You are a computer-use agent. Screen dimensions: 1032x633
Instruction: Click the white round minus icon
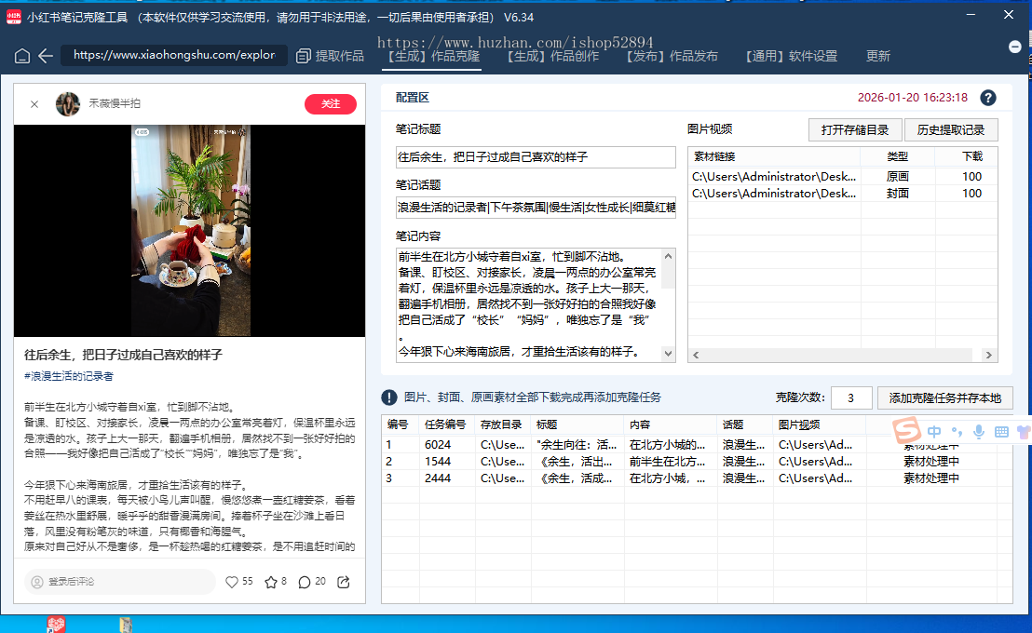[x=1015, y=47]
